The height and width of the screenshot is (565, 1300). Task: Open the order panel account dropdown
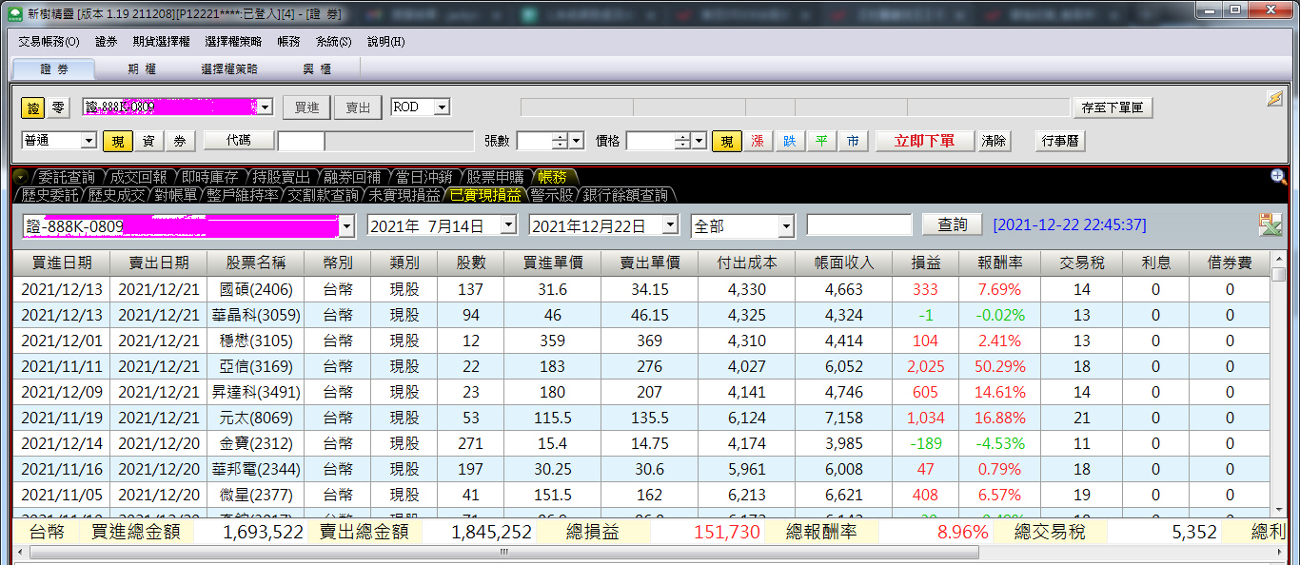tap(266, 107)
